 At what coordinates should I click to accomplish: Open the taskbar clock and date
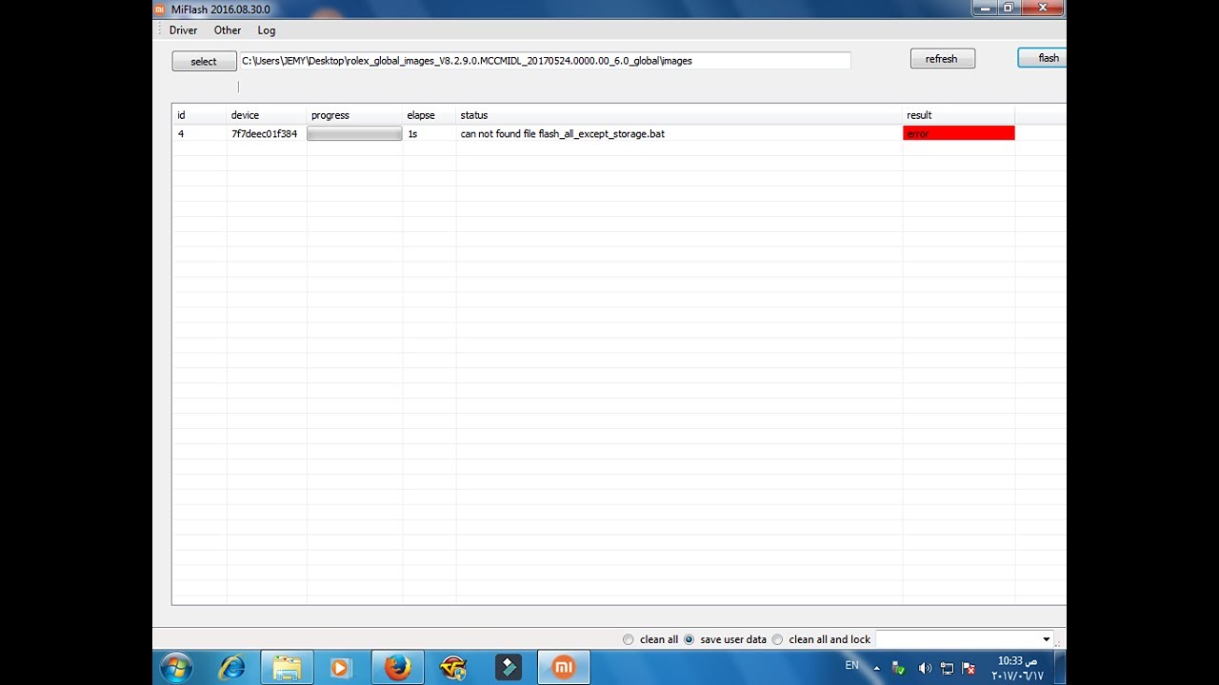(1017, 668)
